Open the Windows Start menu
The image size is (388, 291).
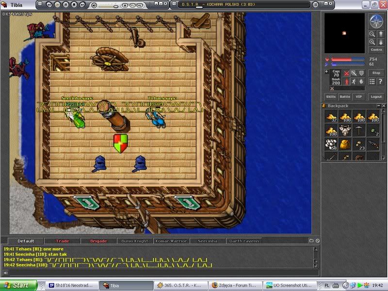coord(18,285)
